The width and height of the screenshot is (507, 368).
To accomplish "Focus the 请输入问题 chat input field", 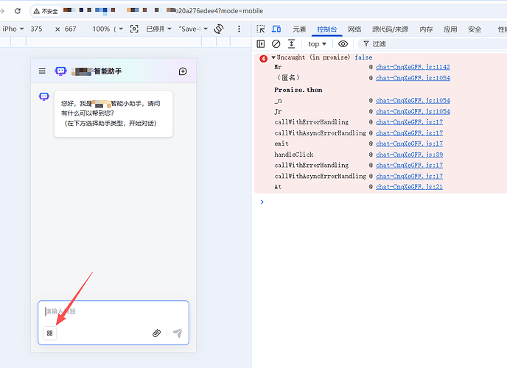I will click(x=113, y=311).
